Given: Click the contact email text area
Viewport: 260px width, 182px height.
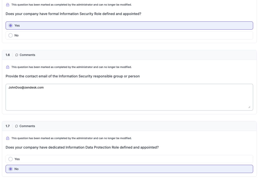Looking at the screenshot, I should (129, 97).
